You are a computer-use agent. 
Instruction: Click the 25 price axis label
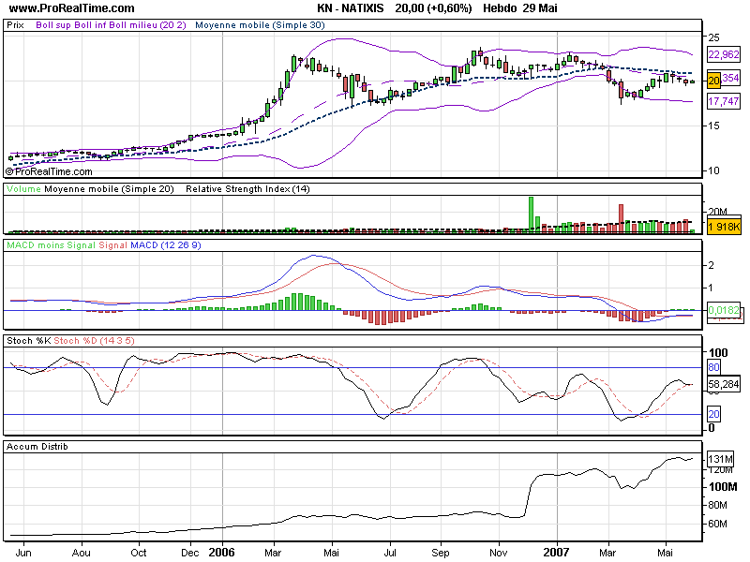click(x=713, y=37)
